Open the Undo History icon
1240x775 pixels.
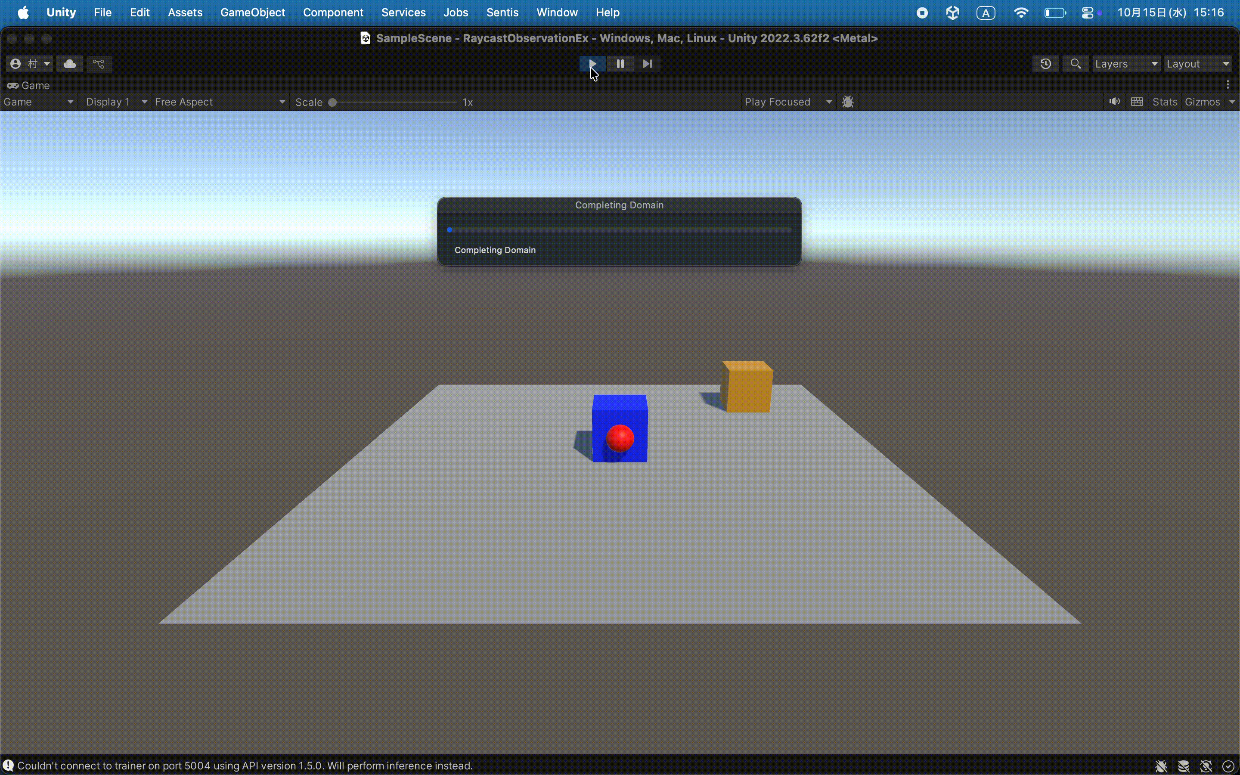pos(1045,64)
